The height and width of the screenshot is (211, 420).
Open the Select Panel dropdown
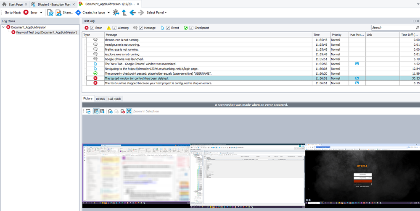(x=156, y=13)
